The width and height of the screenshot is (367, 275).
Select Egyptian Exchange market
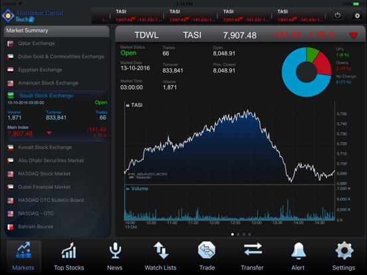[56, 70]
